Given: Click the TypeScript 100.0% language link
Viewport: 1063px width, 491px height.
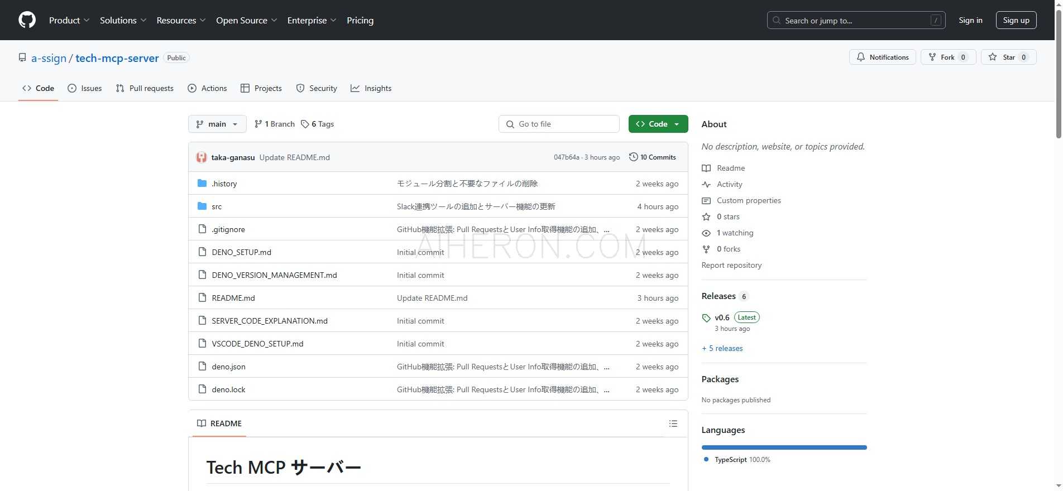Looking at the screenshot, I should click(737, 460).
